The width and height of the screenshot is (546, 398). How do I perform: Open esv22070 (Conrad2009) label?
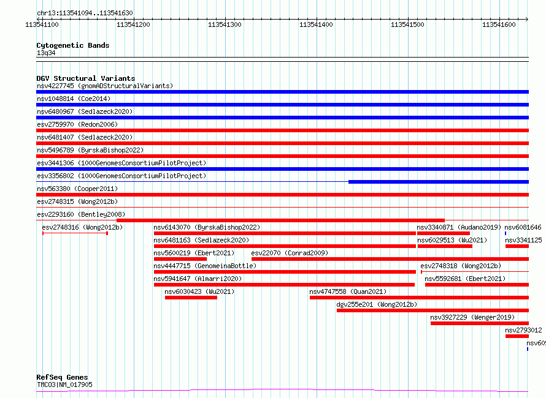(x=290, y=253)
